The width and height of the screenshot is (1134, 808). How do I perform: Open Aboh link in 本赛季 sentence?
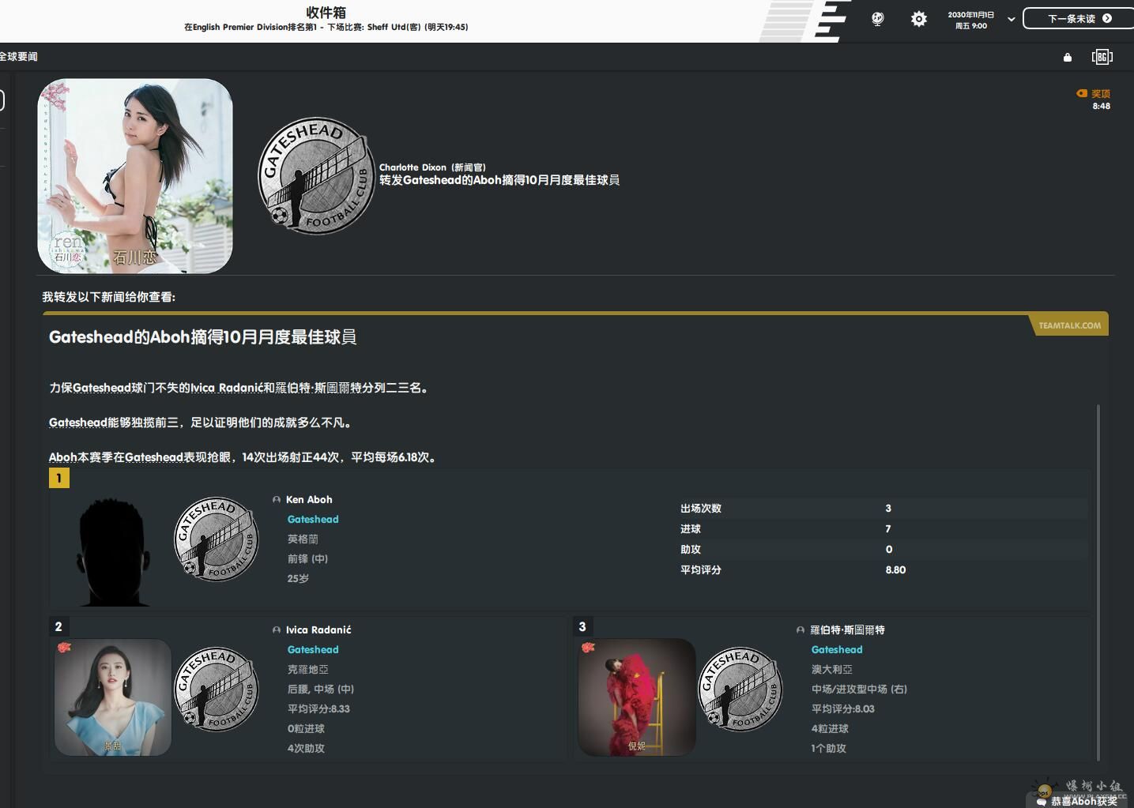[63, 457]
